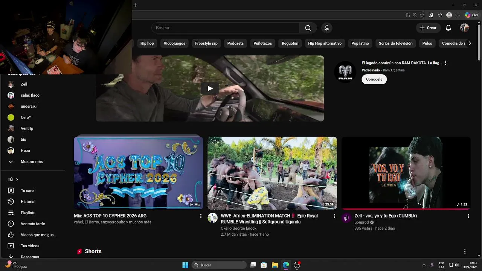This screenshot has width=482, height=271.
Task: Open Historial in the sidebar
Action: coord(32,202)
